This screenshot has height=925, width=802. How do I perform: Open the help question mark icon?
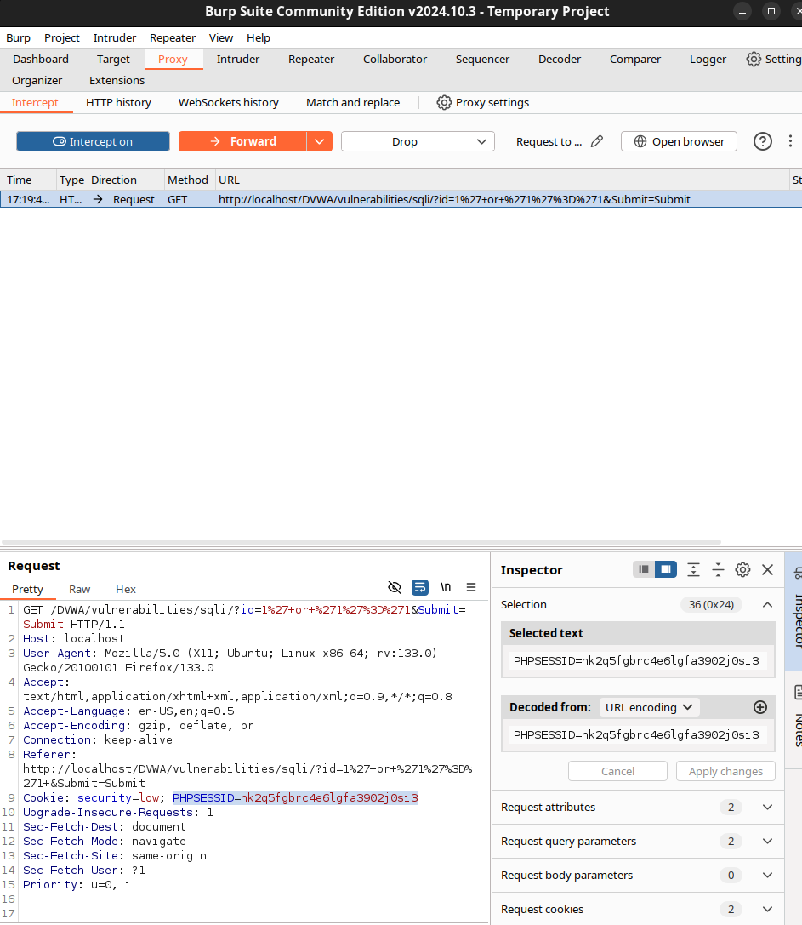[763, 141]
